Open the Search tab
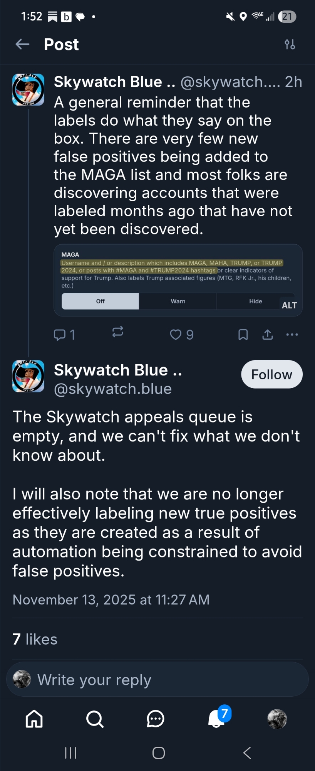315x771 pixels. pyautogui.click(x=95, y=719)
